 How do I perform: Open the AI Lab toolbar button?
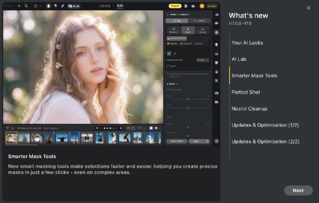pyautogui.click(x=74, y=6)
